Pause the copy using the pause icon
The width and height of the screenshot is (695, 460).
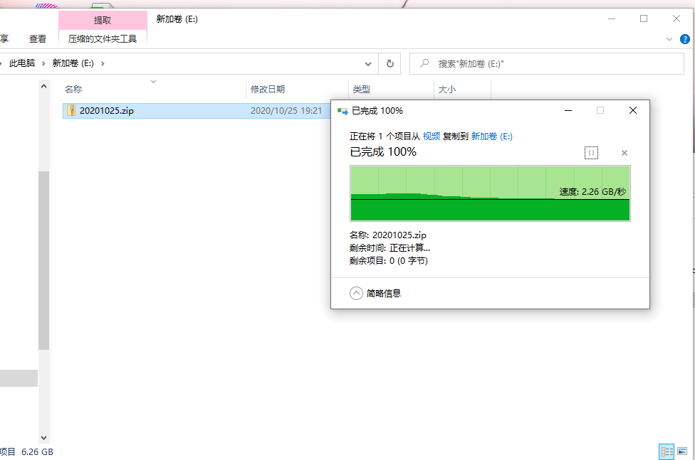591,153
